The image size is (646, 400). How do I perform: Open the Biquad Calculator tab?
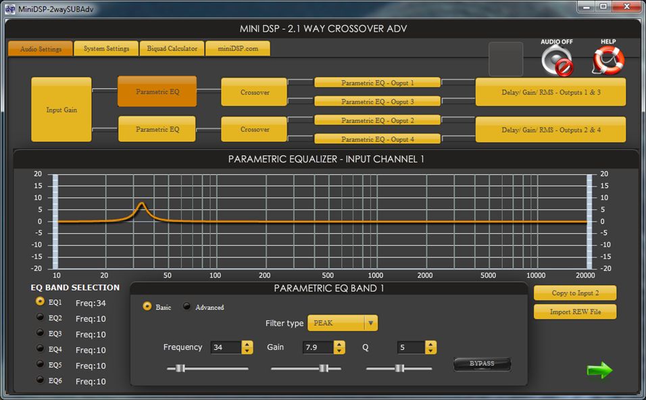pyautogui.click(x=172, y=48)
